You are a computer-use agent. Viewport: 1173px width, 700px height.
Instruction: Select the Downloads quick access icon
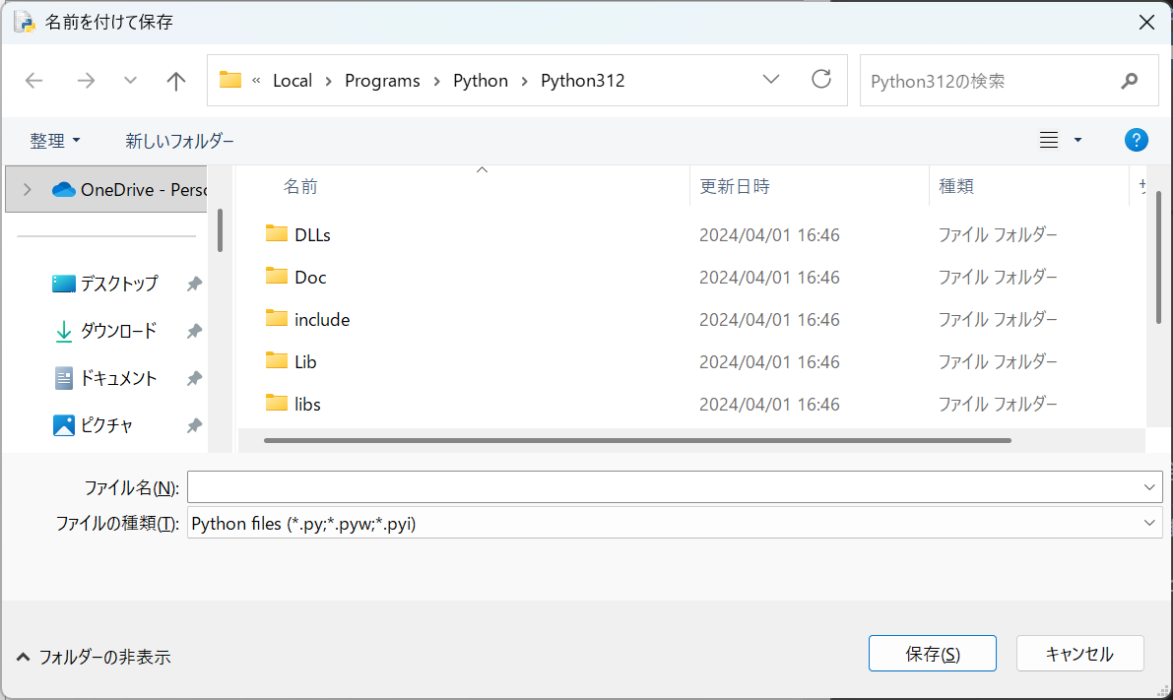point(64,331)
